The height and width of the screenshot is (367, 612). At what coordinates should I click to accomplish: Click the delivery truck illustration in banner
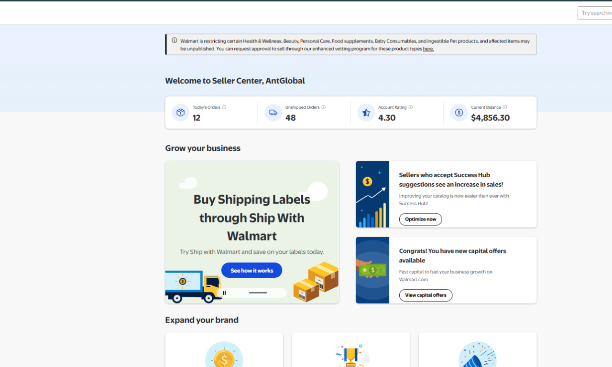pyautogui.click(x=194, y=287)
